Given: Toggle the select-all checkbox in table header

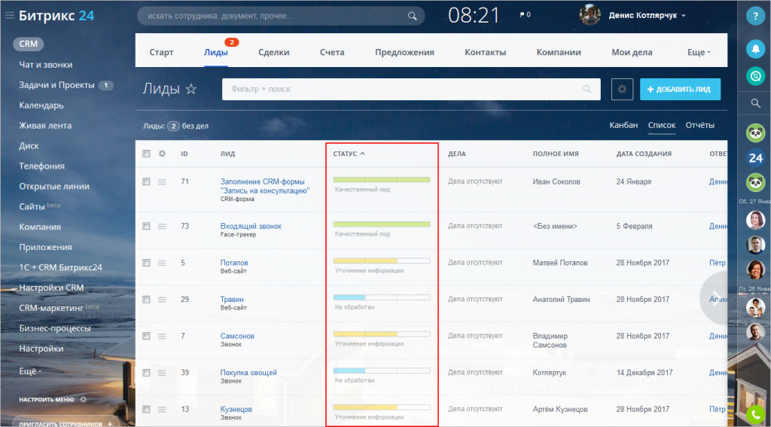Looking at the screenshot, I should pyautogui.click(x=146, y=154).
